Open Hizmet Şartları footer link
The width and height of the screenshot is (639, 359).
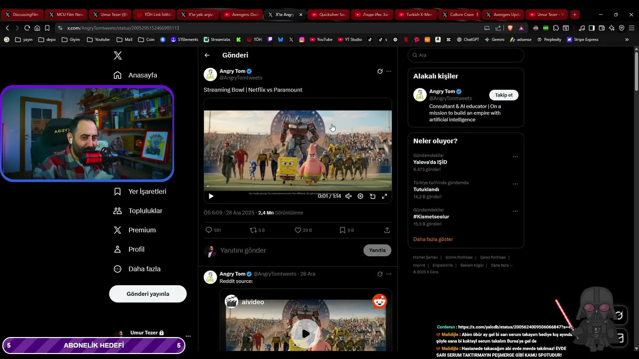click(x=425, y=257)
